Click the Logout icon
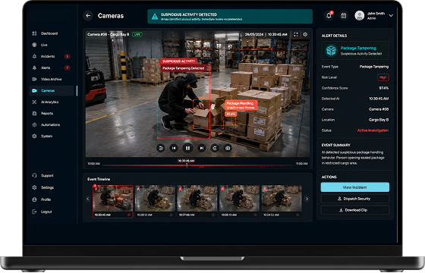 pos(34,212)
